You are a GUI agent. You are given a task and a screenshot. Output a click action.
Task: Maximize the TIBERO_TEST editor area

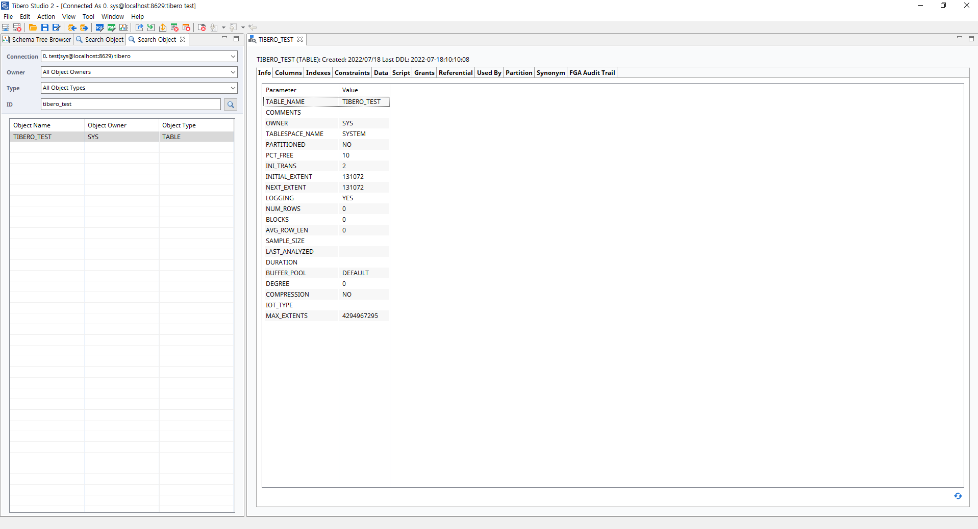(971, 38)
